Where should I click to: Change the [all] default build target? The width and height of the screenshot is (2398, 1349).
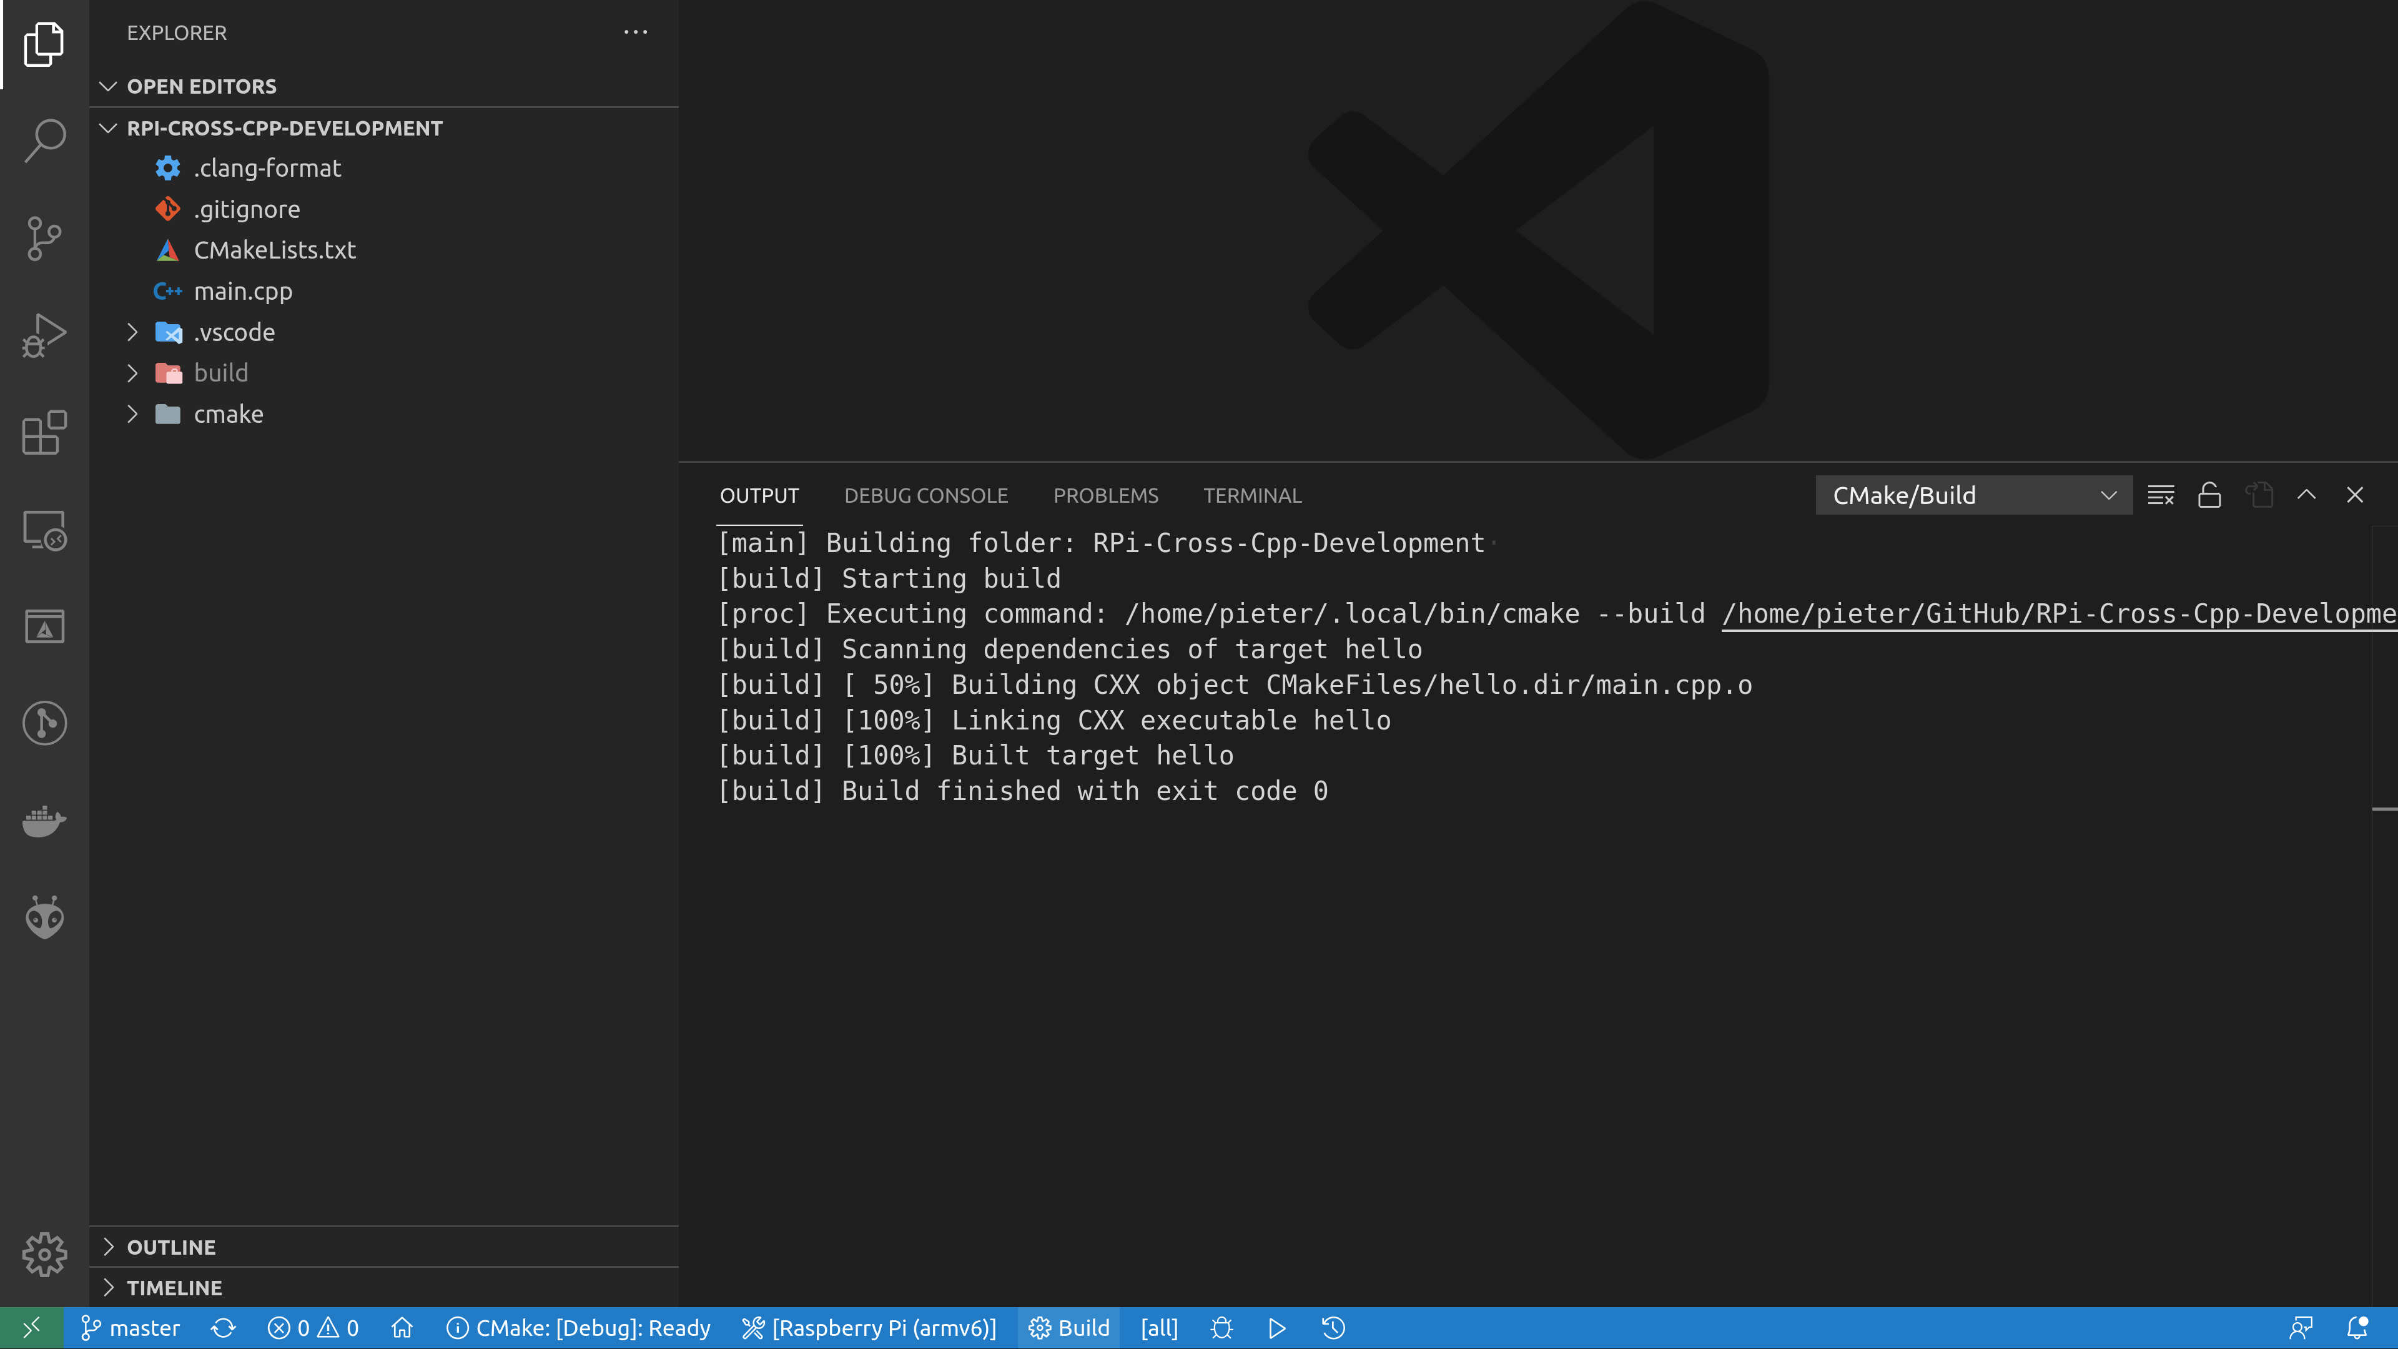[x=1159, y=1328]
